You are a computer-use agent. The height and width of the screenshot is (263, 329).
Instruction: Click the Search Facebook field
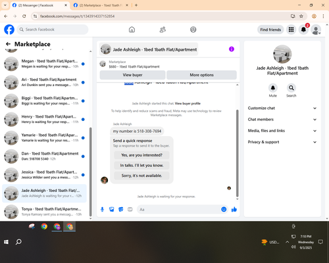[53, 30]
